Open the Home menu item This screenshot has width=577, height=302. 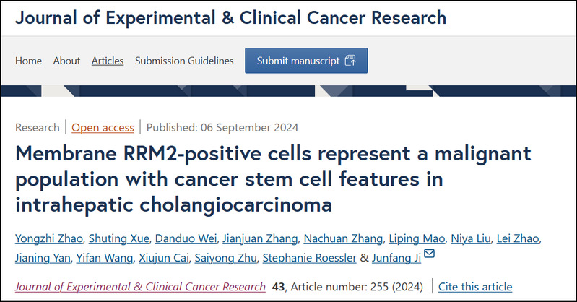(x=28, y=61)
